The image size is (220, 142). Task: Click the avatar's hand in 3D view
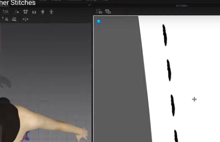(82, 134)
